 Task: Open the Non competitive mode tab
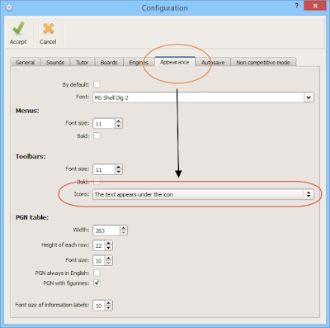point(263,63)
